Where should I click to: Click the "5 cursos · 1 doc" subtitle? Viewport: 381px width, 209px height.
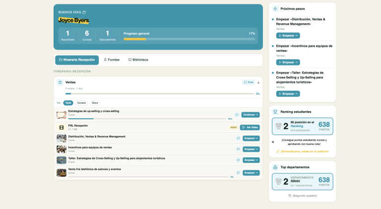pos(74,88)
